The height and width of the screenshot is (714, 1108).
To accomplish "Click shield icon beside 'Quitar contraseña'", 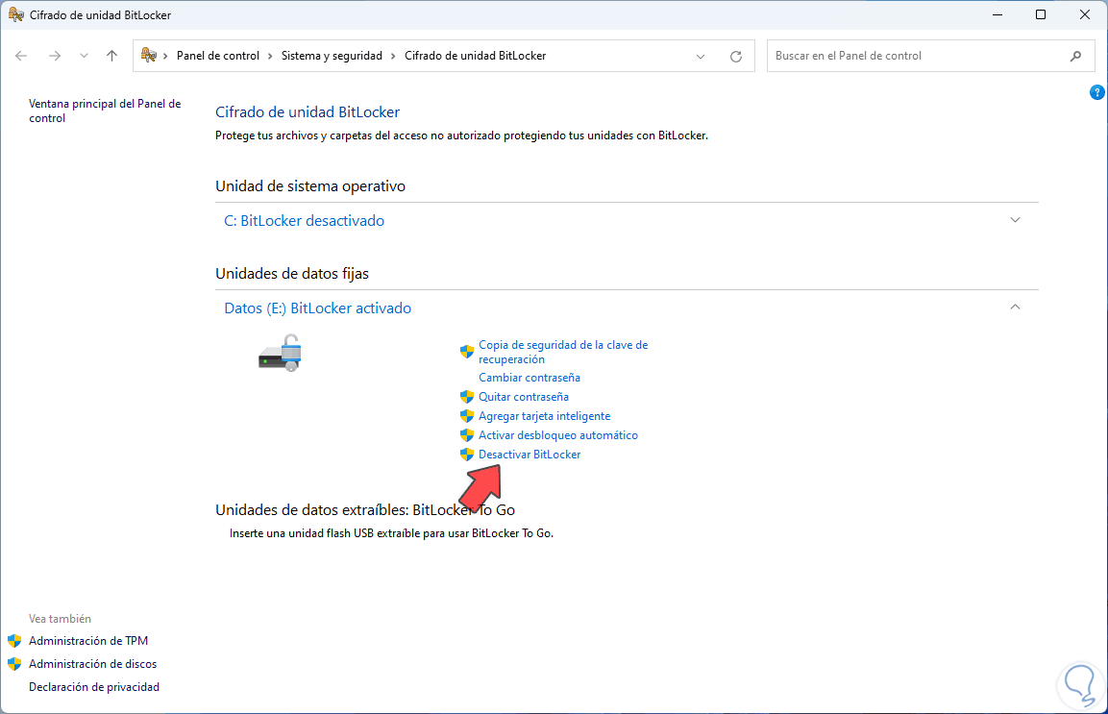I will click(x=466, y=397).
